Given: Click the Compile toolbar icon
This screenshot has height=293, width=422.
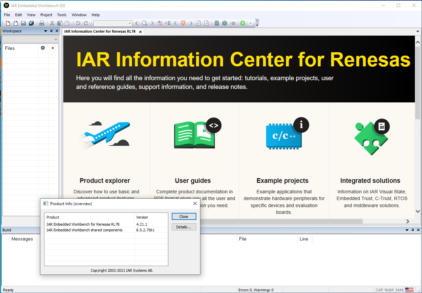Looking at the screenshot, I should (217, 23).
